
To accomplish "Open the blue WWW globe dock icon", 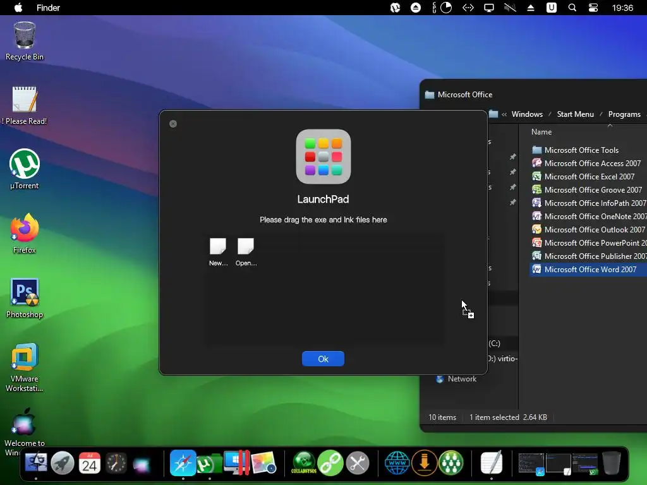I will 397,463.
